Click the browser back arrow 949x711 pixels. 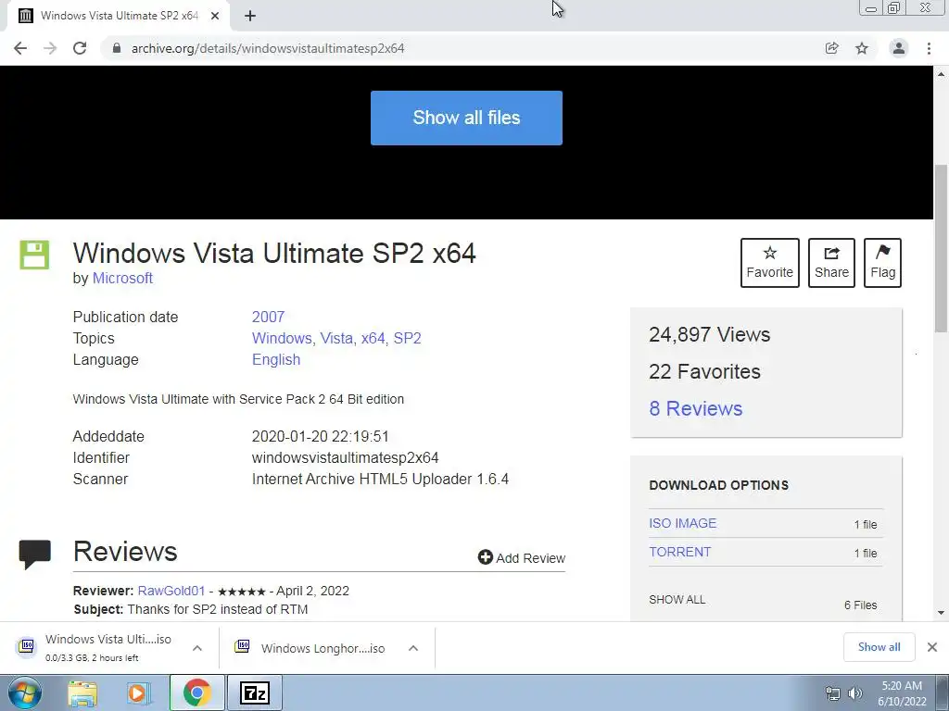20,48
